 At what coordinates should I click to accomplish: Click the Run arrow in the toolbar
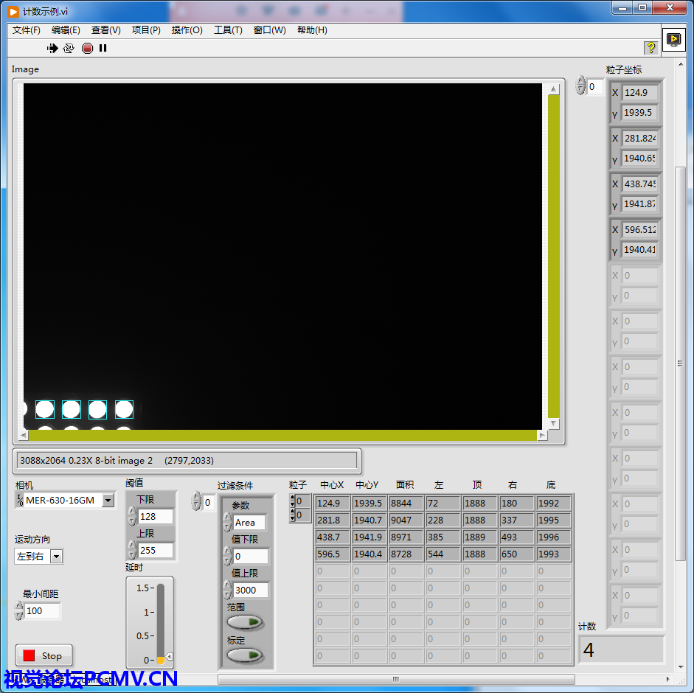point(52,48)
